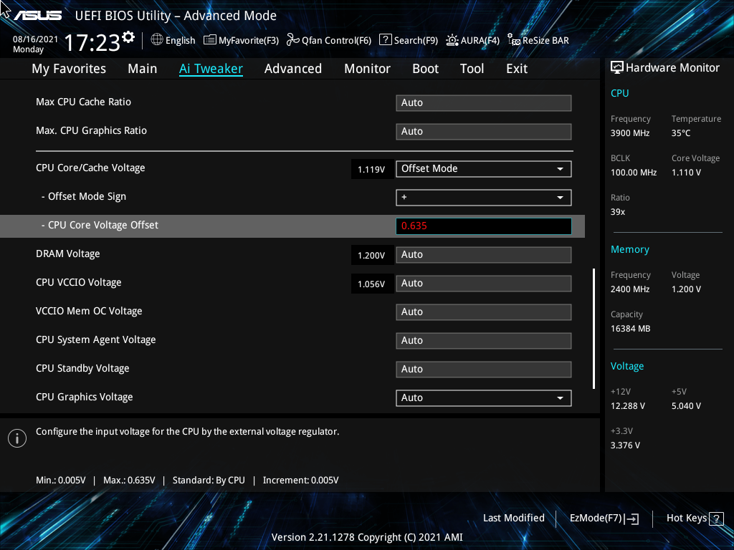Image resolution: width=734 pixels, height=550 pixels.
Task: Open AURA(F4) lighting icon
Action: coord(452,40)
